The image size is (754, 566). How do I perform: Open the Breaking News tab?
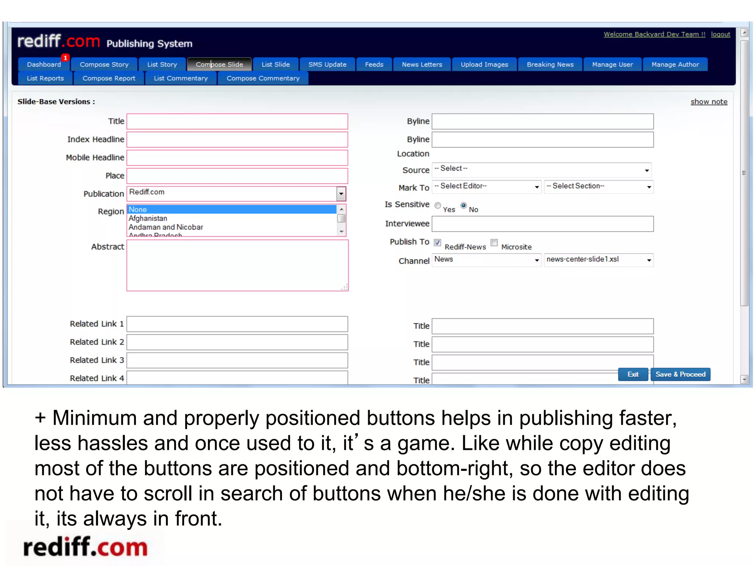(550, 64)
